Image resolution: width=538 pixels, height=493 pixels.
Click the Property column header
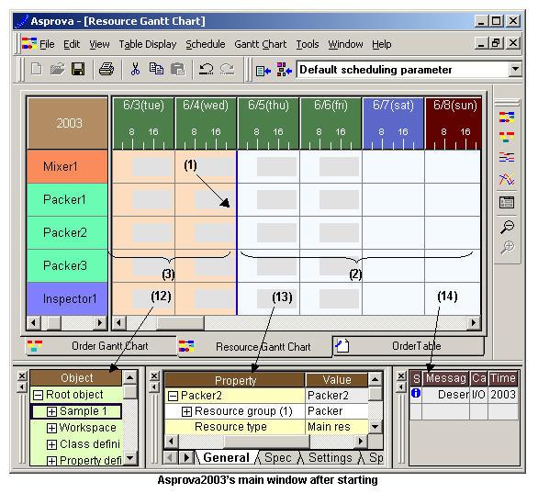tap(235, 380)
